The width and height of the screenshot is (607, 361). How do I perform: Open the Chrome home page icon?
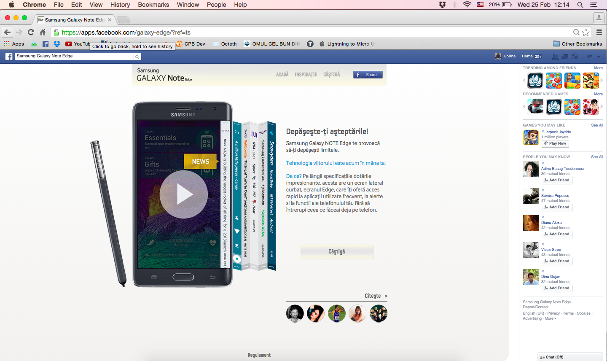(x=43, y=32)
